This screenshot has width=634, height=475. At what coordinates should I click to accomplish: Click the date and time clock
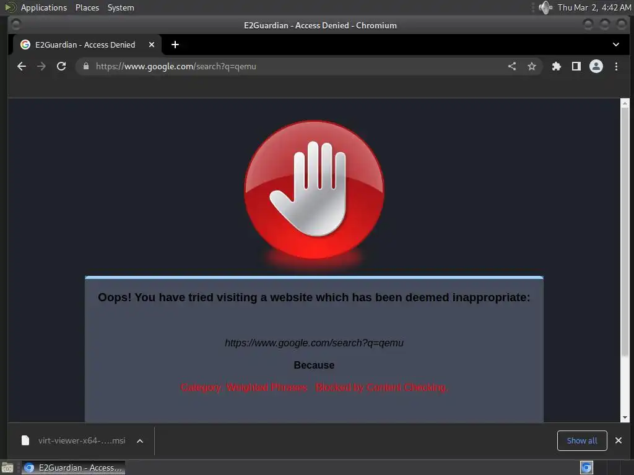(594, 7)
